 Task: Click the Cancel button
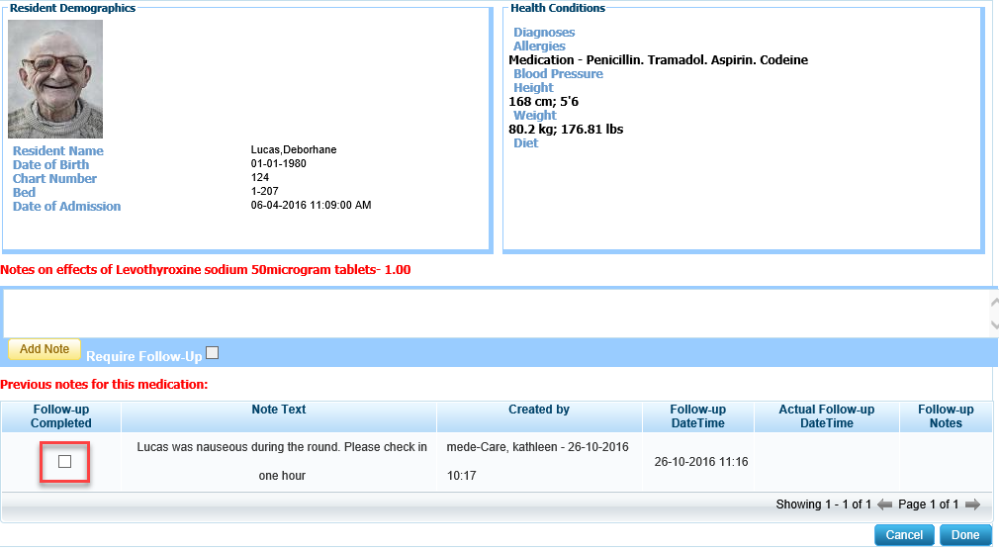click(x=904, y=535)
